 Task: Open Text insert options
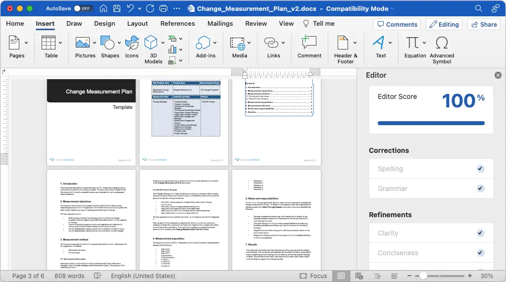(379, 43)
